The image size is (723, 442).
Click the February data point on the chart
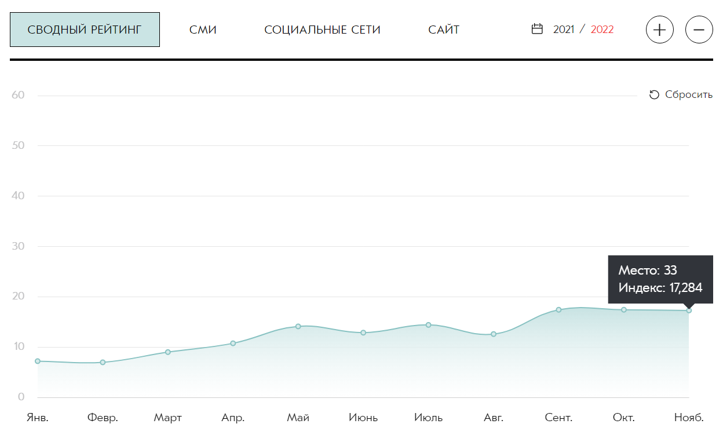point(103,363)
